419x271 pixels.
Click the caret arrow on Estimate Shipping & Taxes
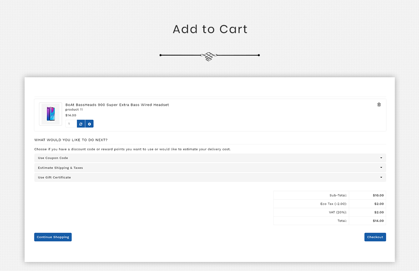click(x=381, y=168)
